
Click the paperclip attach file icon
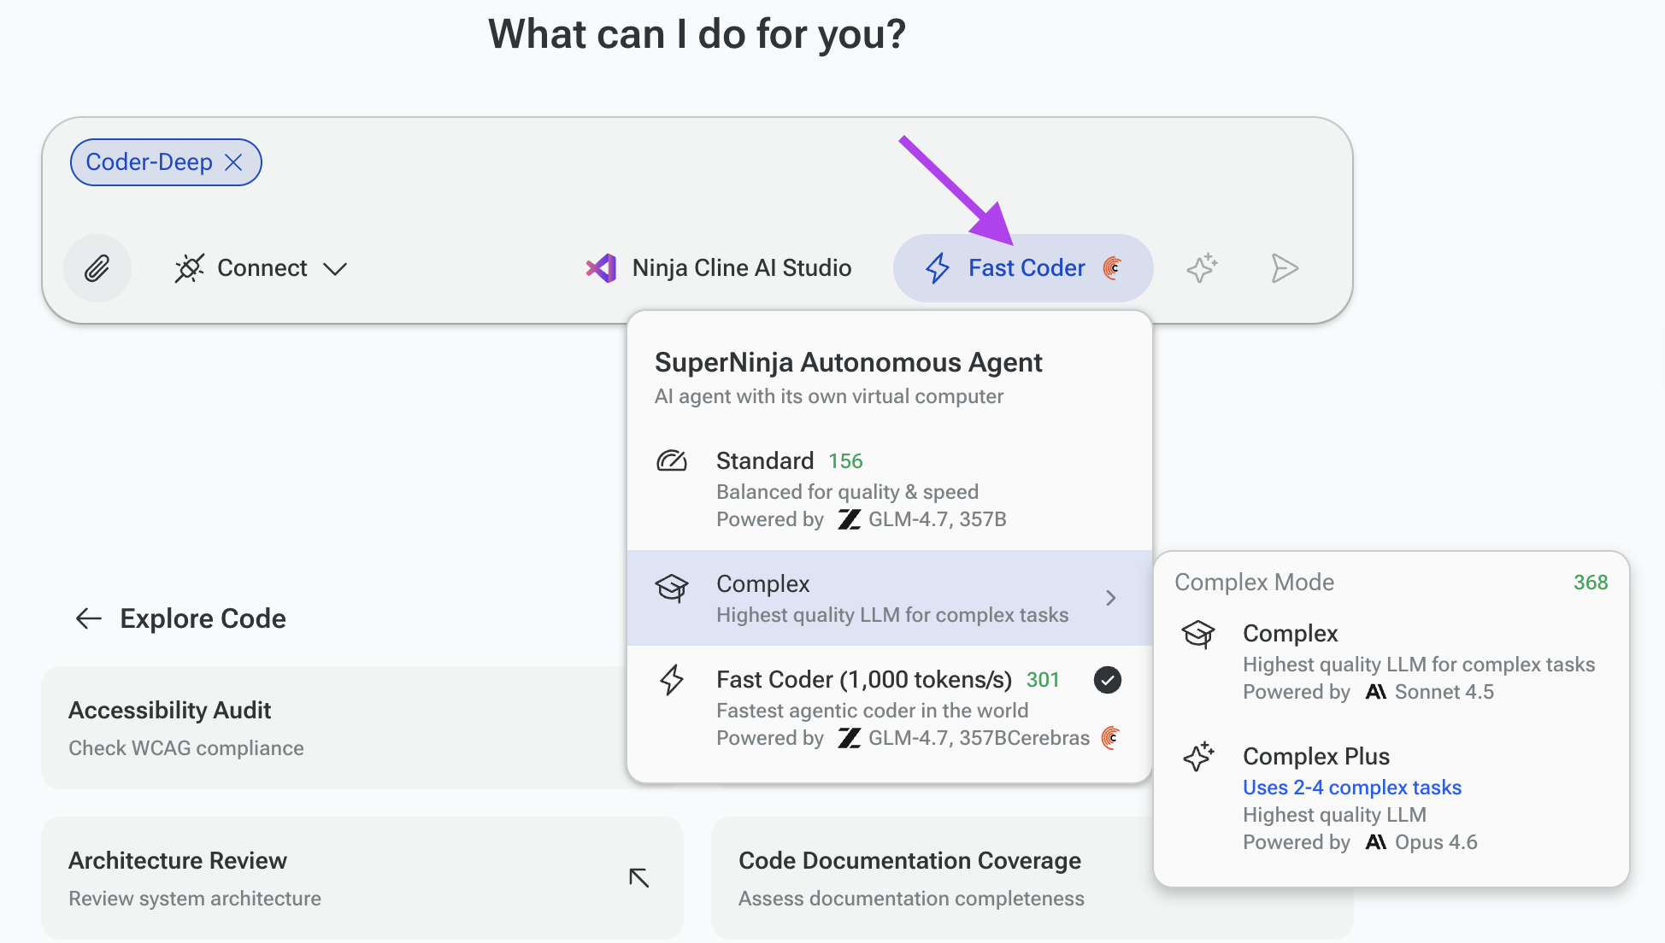(97, 268)
